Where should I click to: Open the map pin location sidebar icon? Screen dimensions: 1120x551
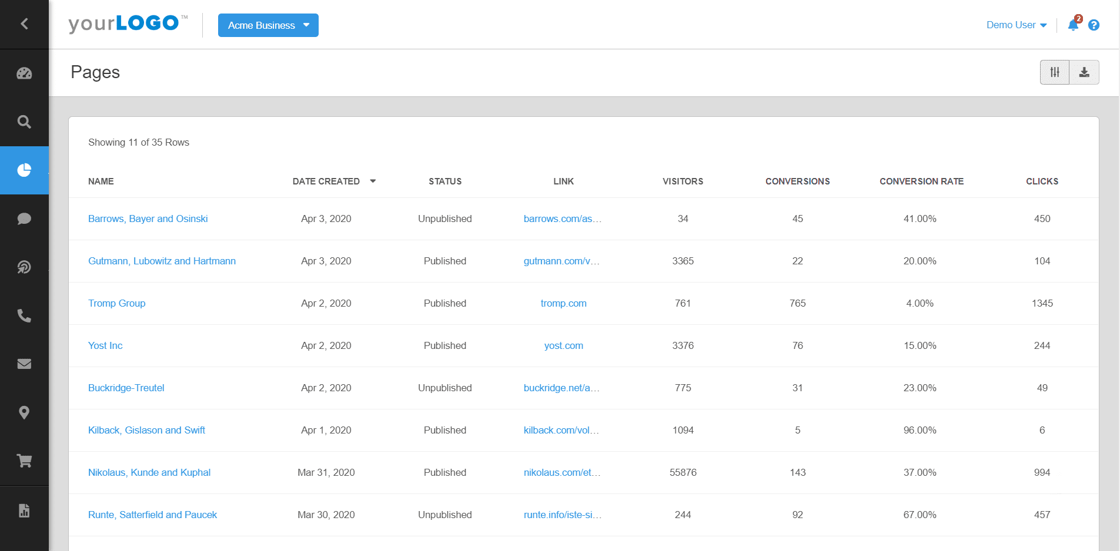click(24, 412)
